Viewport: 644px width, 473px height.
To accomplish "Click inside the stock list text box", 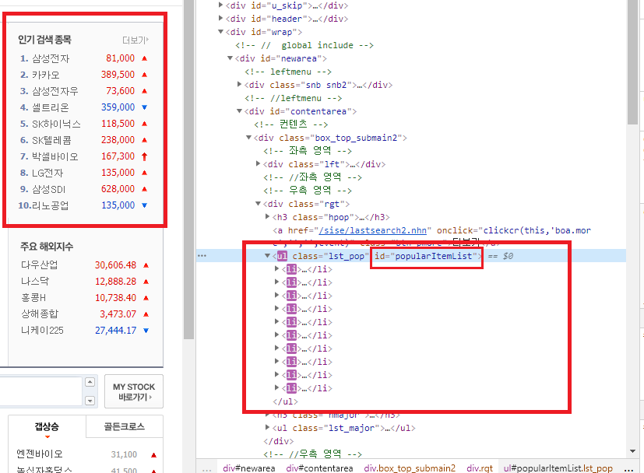I will pos(40,391).
